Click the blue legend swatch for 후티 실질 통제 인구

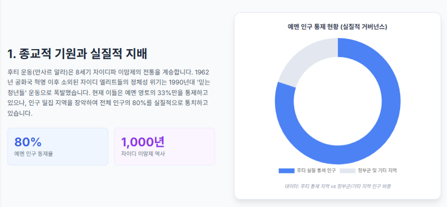286,171
